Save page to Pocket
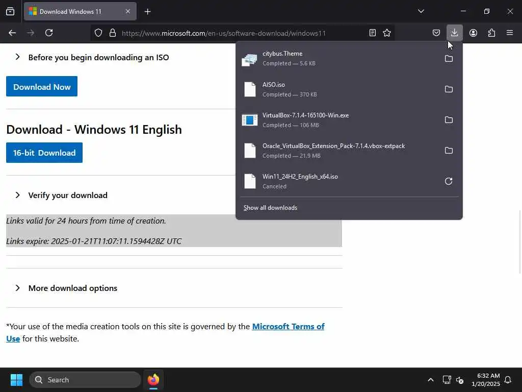The height and width of the screenshot is (392, 522). (x=436, y=33)
